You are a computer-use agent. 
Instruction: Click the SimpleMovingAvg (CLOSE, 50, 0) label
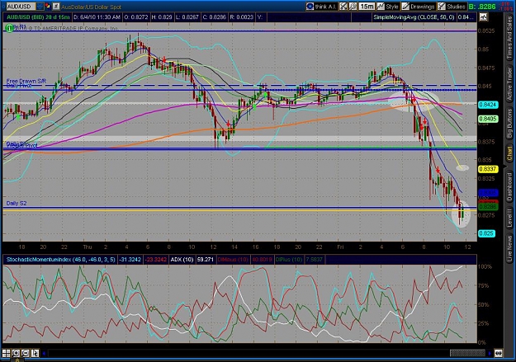click(x=414, y=17)
